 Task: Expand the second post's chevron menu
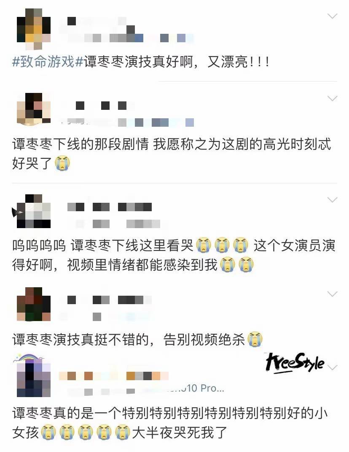pos(333,98)
